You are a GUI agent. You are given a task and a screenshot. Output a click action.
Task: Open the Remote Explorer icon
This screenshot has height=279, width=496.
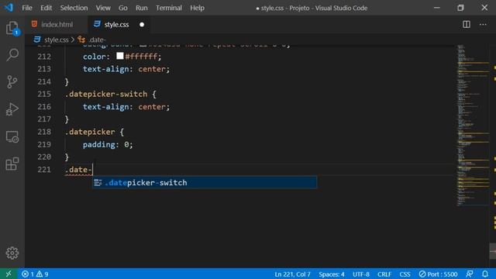pyautogui.click(x=12, y=136)
